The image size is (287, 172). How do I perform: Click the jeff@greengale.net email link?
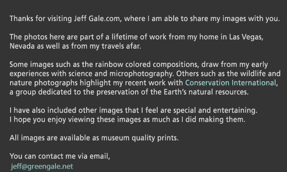point(42,167)
